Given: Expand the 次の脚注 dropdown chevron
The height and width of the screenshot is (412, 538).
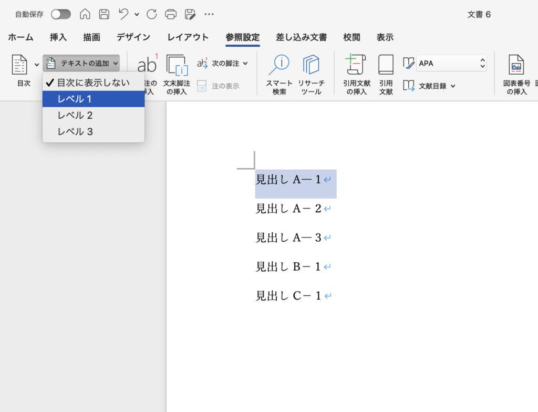Looking at the screenshot, I should tap(245, 64).
